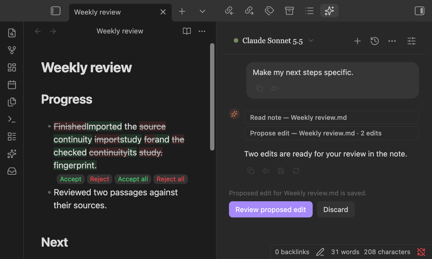Discard the proposed edit
The image size is (432, 259).
click(x=336, y=209)
